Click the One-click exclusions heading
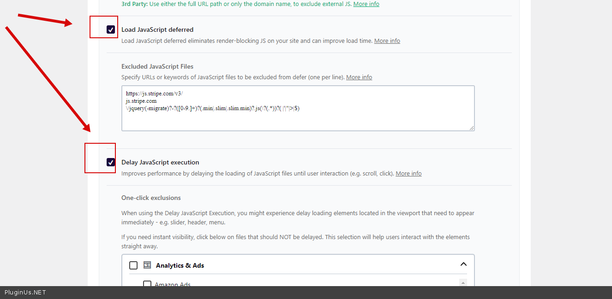Screen dimensions: 612x299 click(x=151, y=198)
